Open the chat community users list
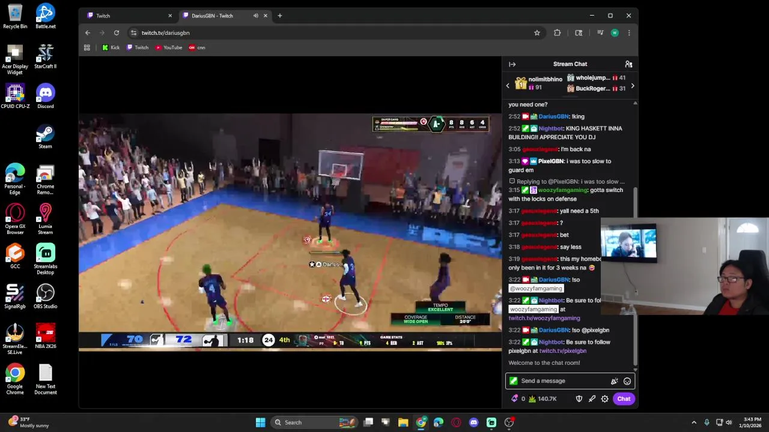 628,64
